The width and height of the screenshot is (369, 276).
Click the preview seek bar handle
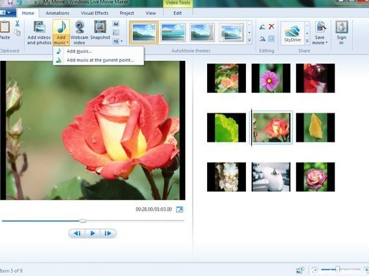click(x=82, y=221)
